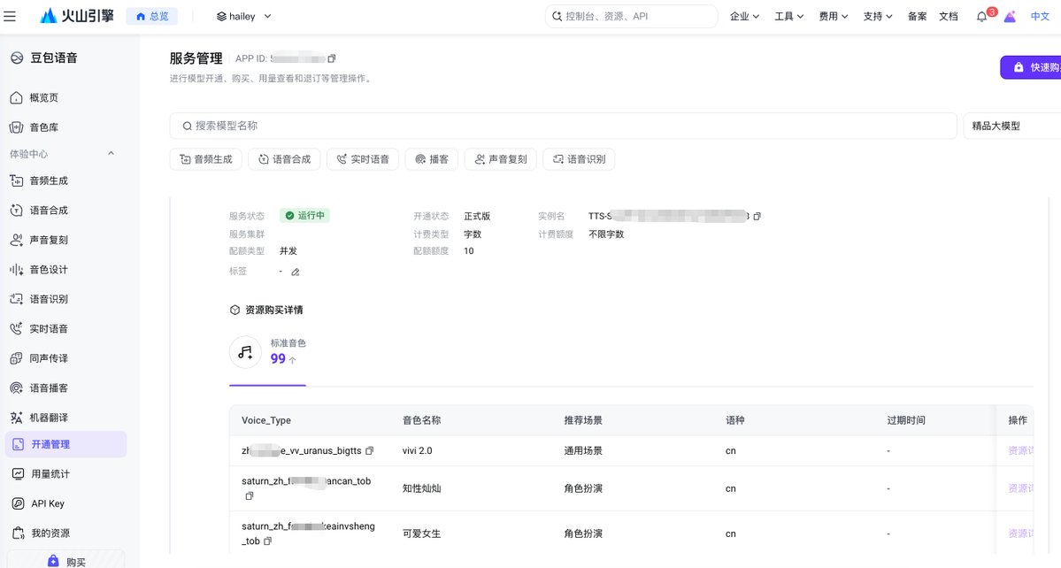
Task: Open the user avatar icon
Action: coord(1010,16)
